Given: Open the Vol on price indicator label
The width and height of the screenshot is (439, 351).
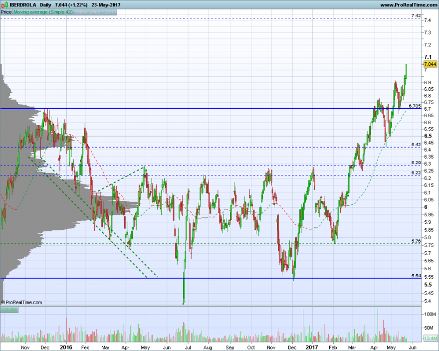Looking at the screenshot, I should point(95,12).
